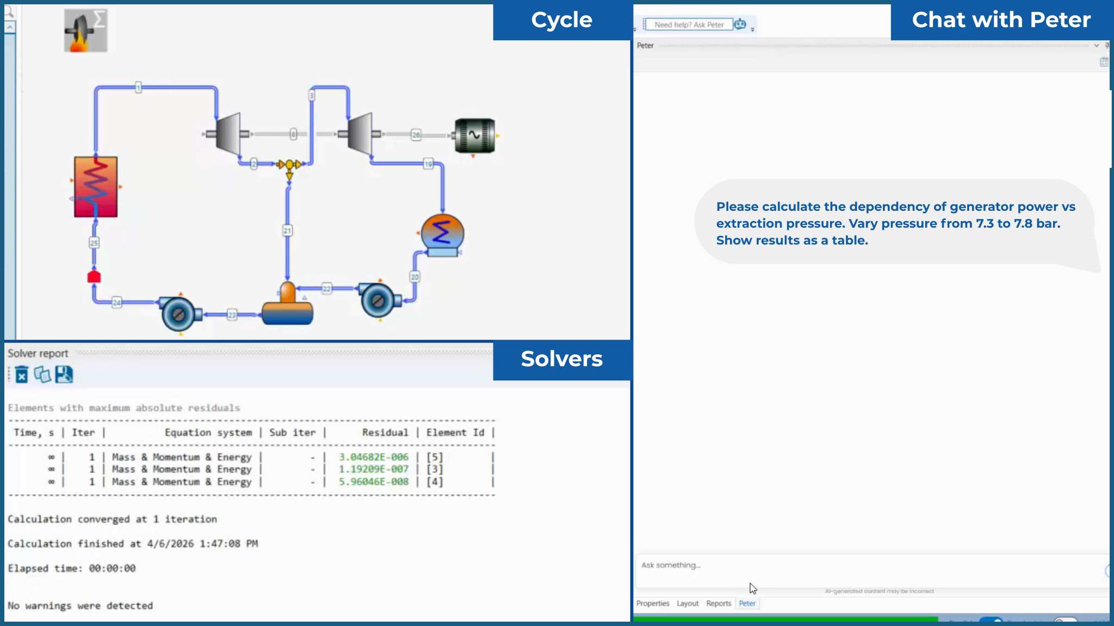This screenshot has height=626, width=1114.
Task: Select the electric generator component
Action: pos(475,135)
